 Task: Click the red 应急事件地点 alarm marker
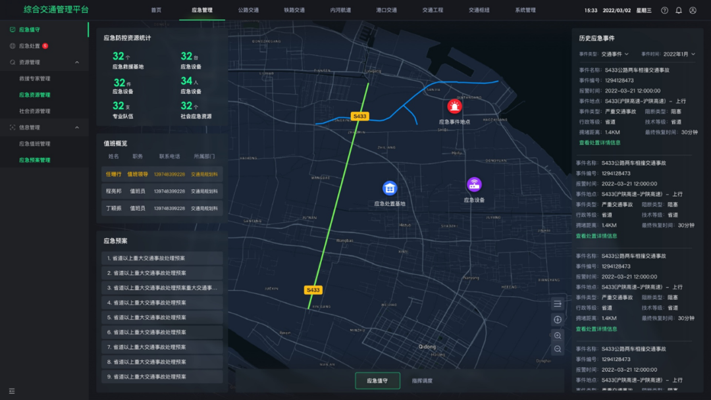[454, 107]
